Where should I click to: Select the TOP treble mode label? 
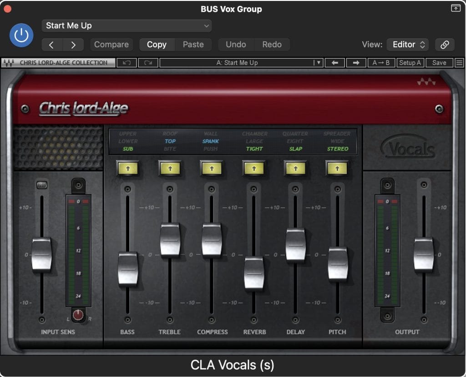pos(170,141)
